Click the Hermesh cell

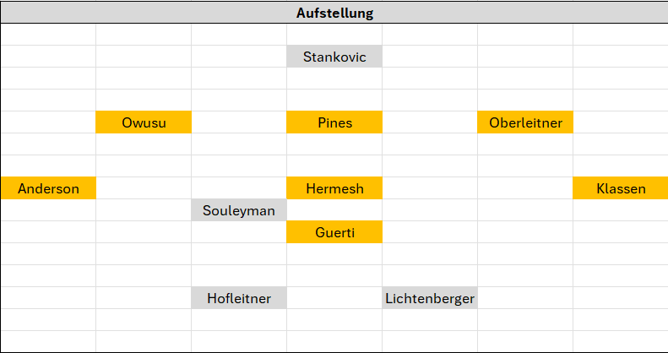[334, 188]
